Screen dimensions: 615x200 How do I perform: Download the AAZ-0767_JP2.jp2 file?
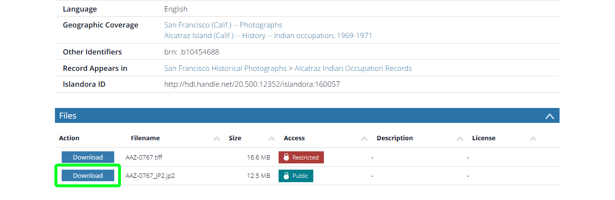click(88, 176)
